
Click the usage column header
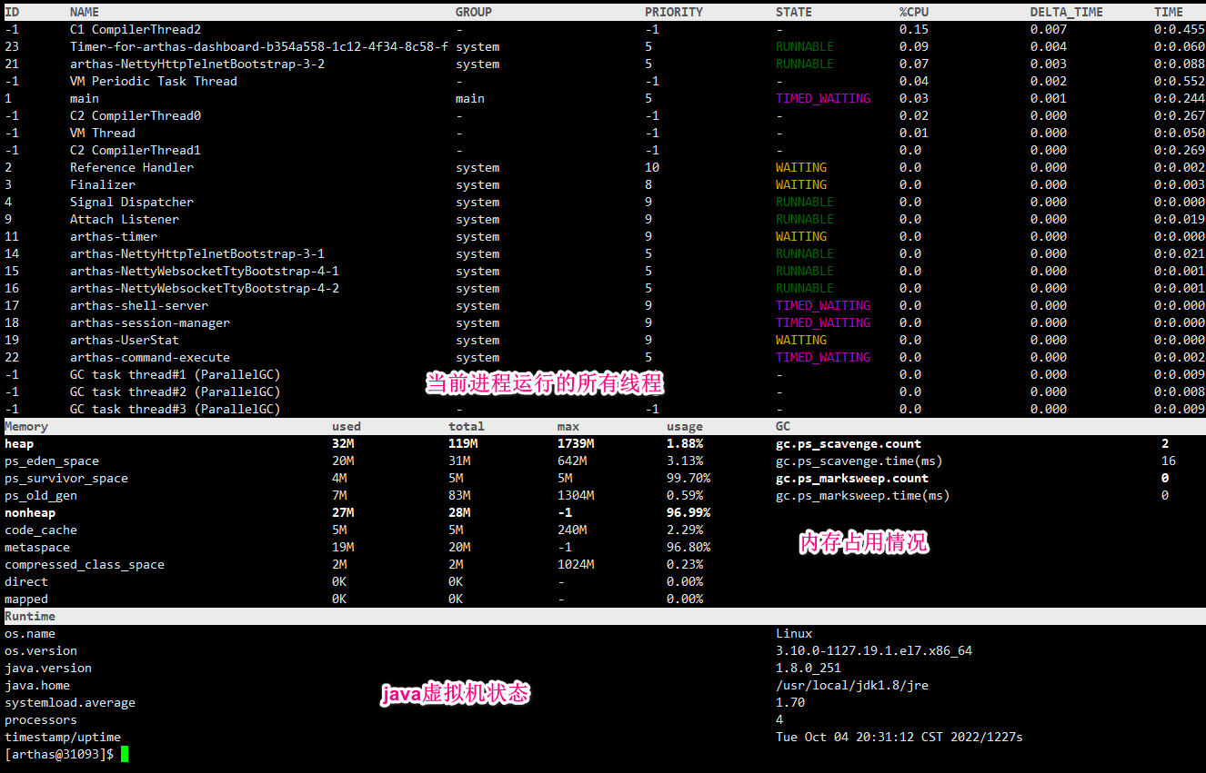pyautogui.click(x=685, y=426)
